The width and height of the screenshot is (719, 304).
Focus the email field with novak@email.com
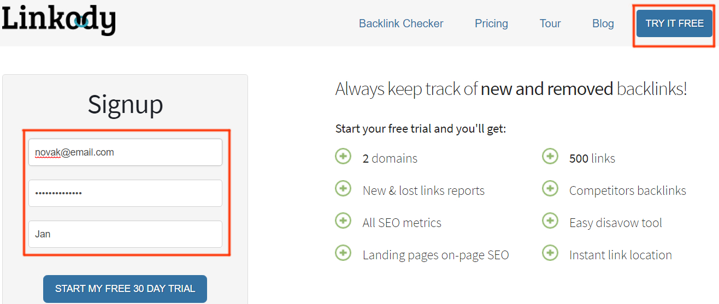coord(125,152)
